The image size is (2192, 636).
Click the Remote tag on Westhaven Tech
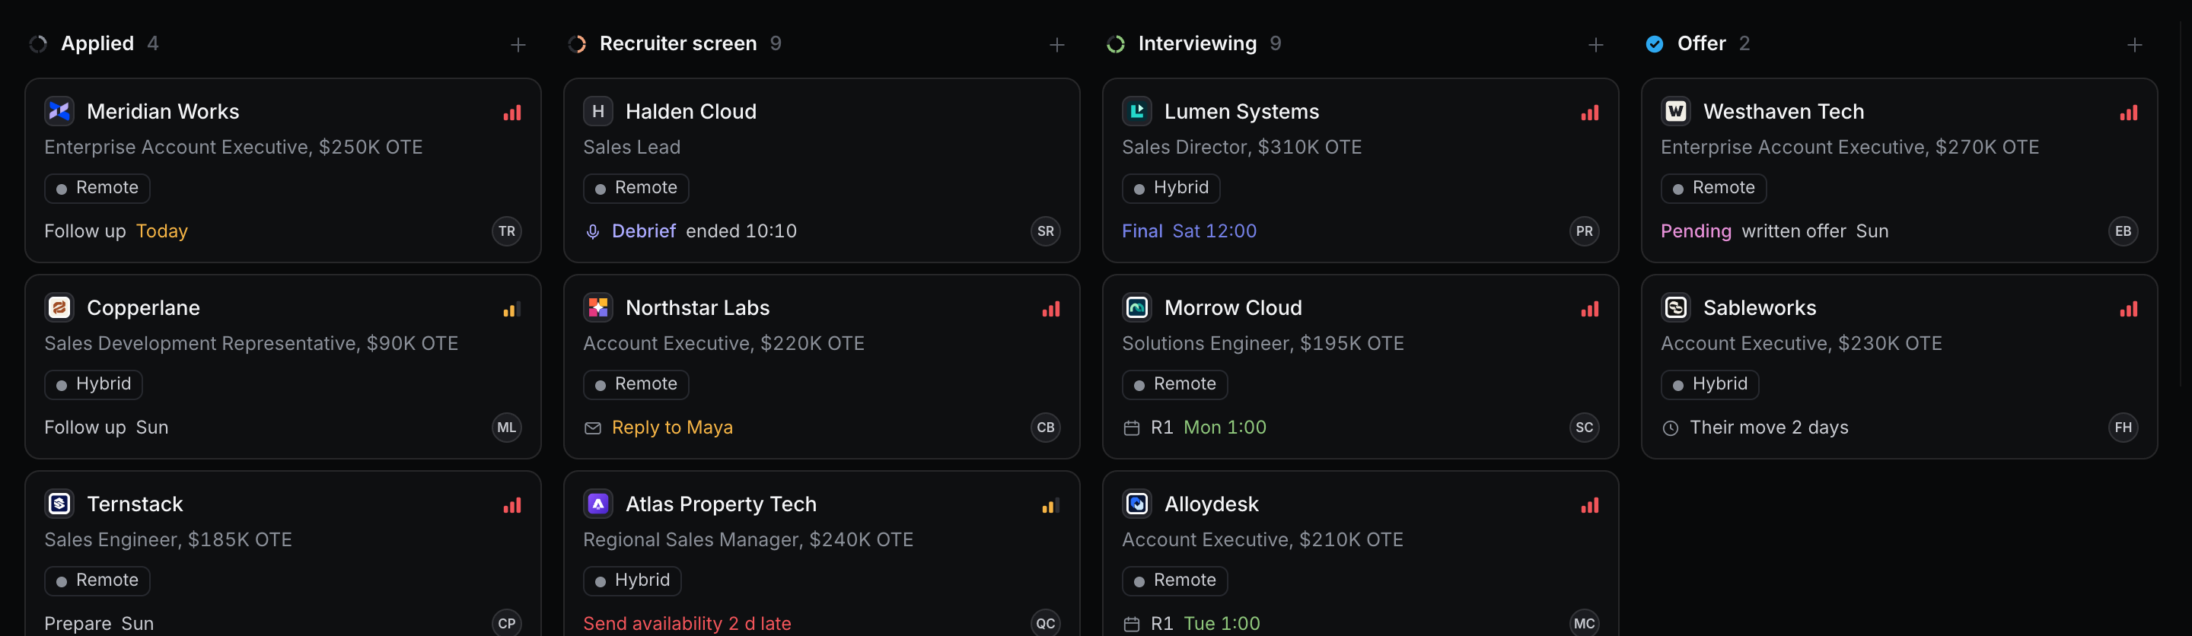pyautogui.click(x=1713, y=188)
